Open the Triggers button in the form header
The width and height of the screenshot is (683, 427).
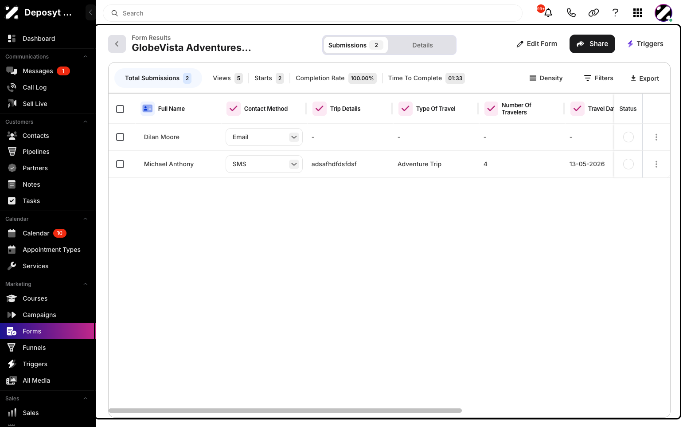click(x=645, y=44)
